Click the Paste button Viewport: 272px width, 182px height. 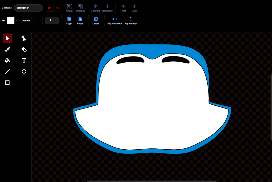pos(80,21)
